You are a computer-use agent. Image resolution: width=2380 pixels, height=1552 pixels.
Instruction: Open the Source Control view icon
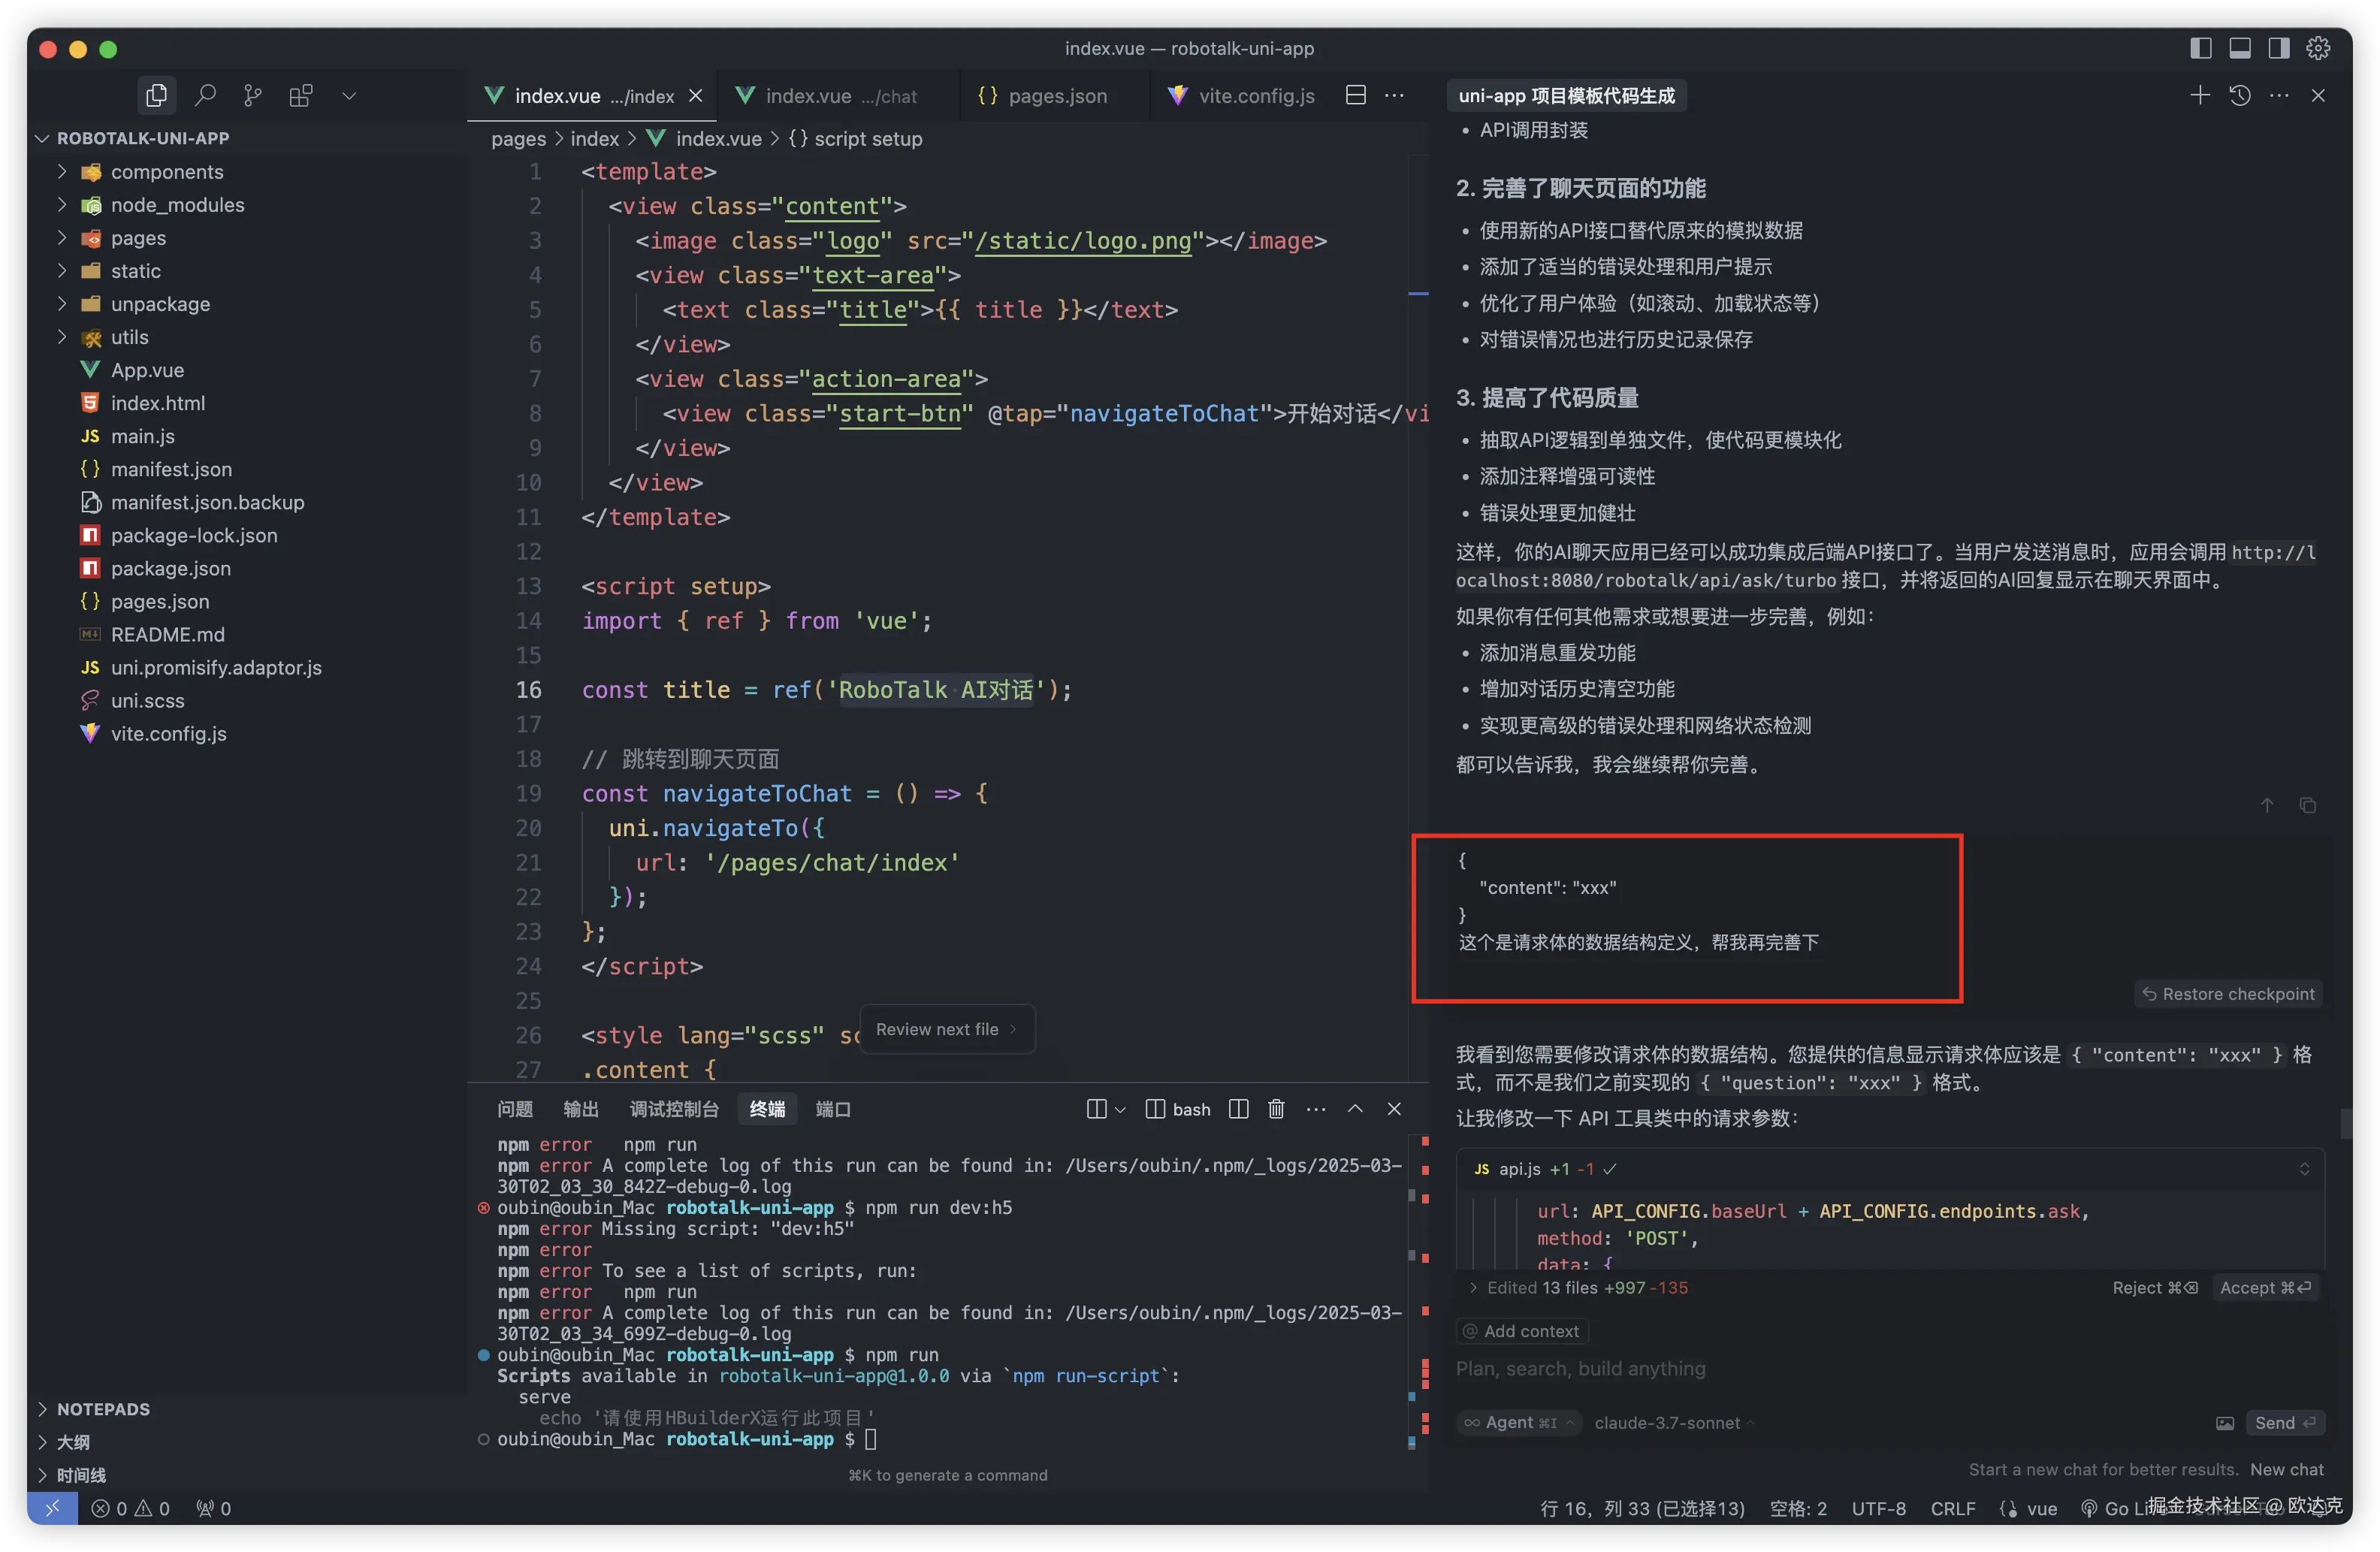(x=253, y=96)
